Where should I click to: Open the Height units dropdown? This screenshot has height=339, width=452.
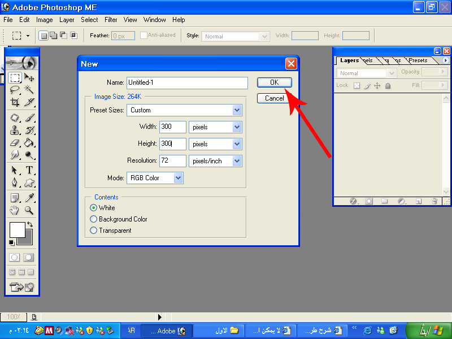[x=237, y=144]
